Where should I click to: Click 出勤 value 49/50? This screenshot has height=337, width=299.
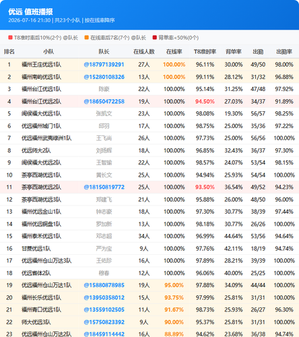pyautogui.click(x=258, y=65)
